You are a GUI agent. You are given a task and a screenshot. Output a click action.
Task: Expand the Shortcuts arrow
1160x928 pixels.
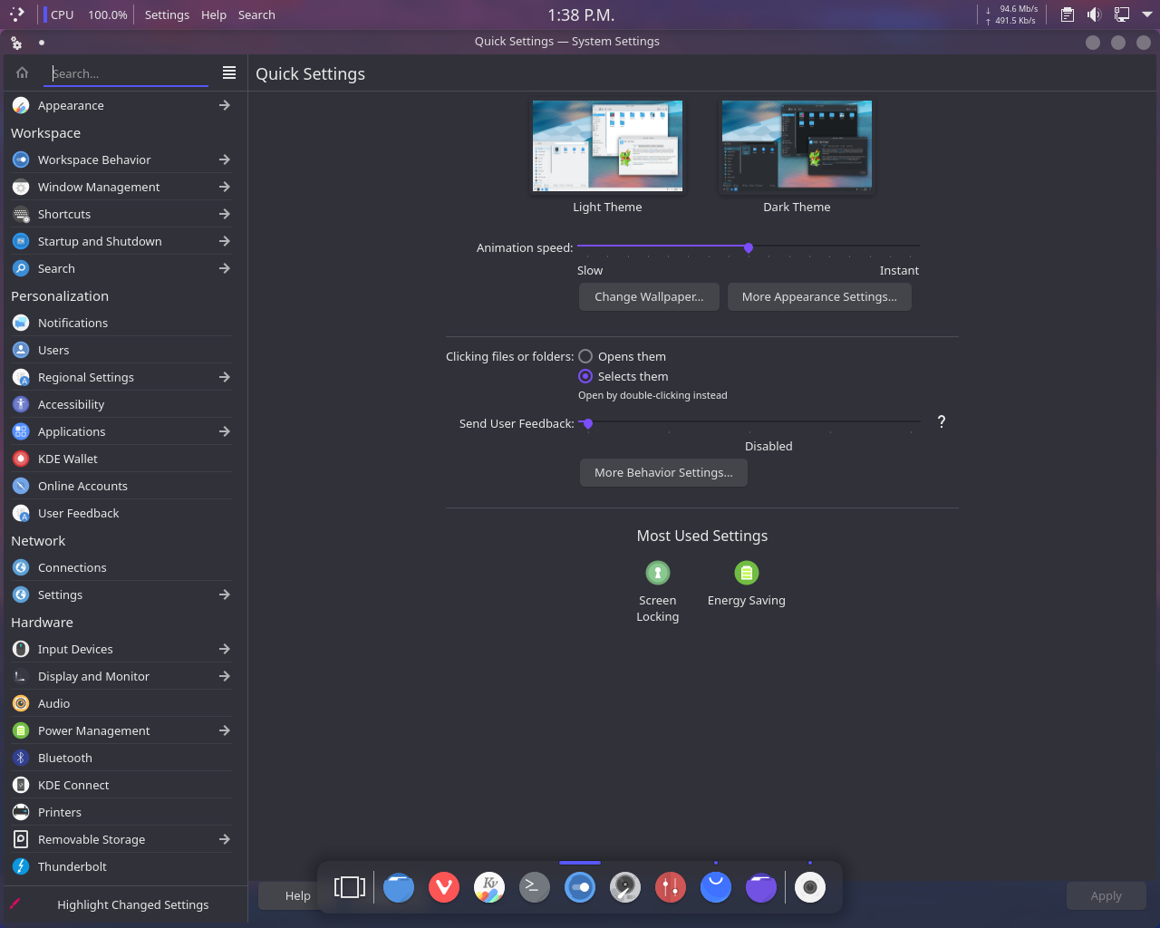pyautogui.click(x=225, y=214)
